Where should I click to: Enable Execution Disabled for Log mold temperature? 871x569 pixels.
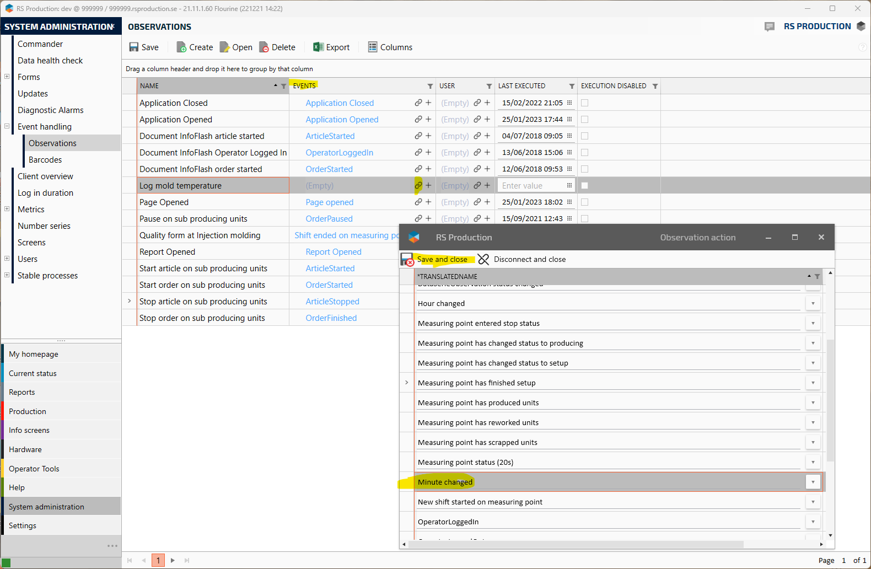tap(585, 186)
